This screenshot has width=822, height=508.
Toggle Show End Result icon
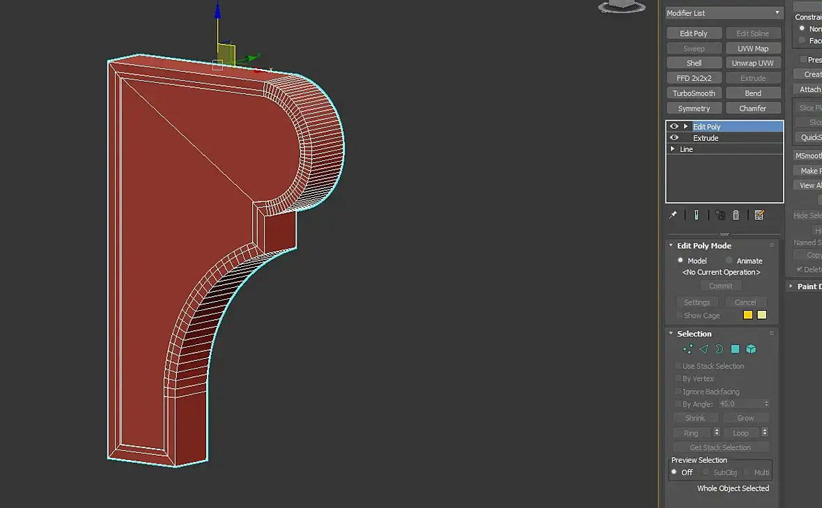[x=696, y=215]
